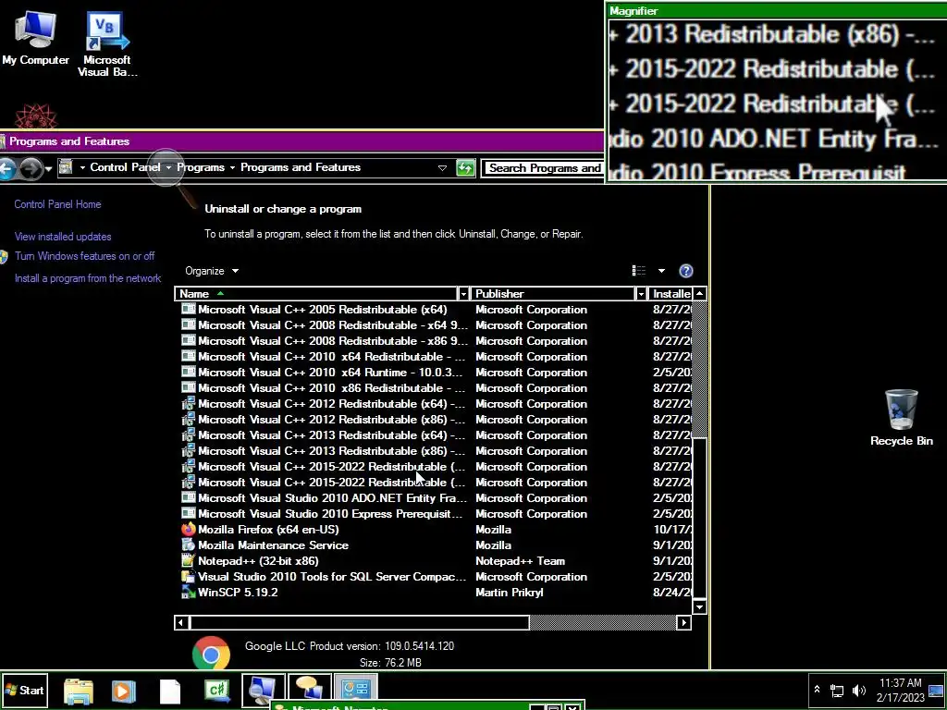The width and height of the screenshot is (947, 710).
Task: Click the vertical scrollbar thumb
Action: [699, 517]
